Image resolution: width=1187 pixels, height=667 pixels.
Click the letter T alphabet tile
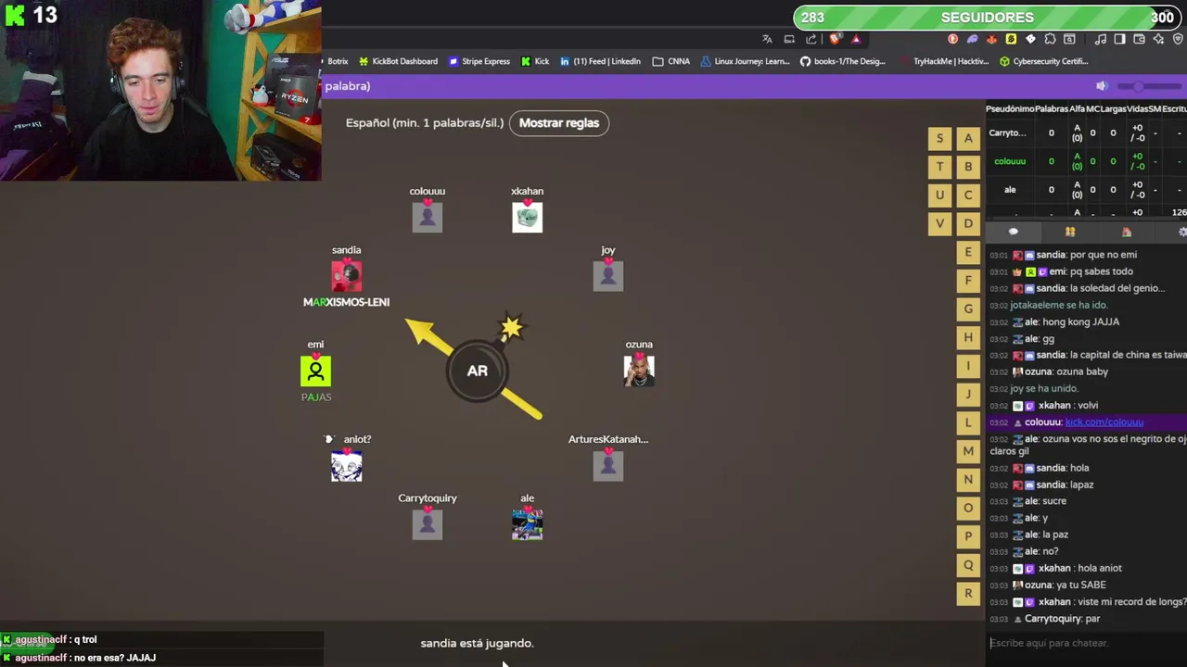(939, 167)
